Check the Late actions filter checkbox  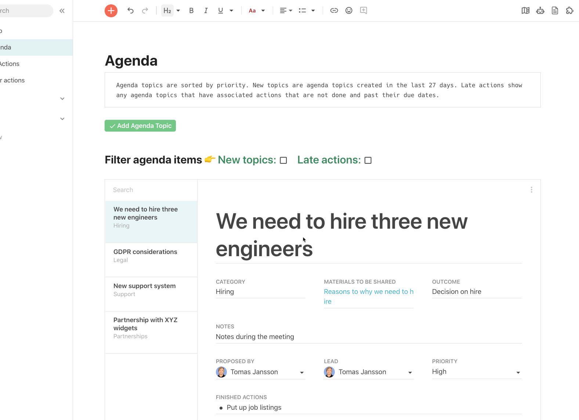point(368,161)
